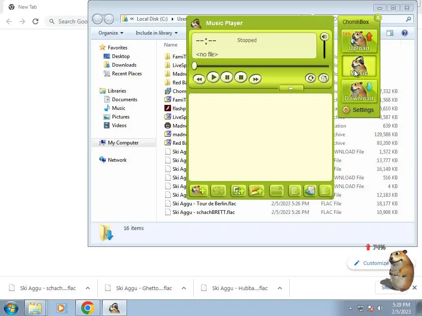Mute the Music Player speaker icon
Screen dimensions: 422x316
tap(324, 37)
